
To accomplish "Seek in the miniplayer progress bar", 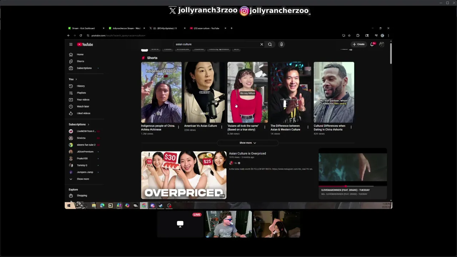I will click(x=352, y=186).
